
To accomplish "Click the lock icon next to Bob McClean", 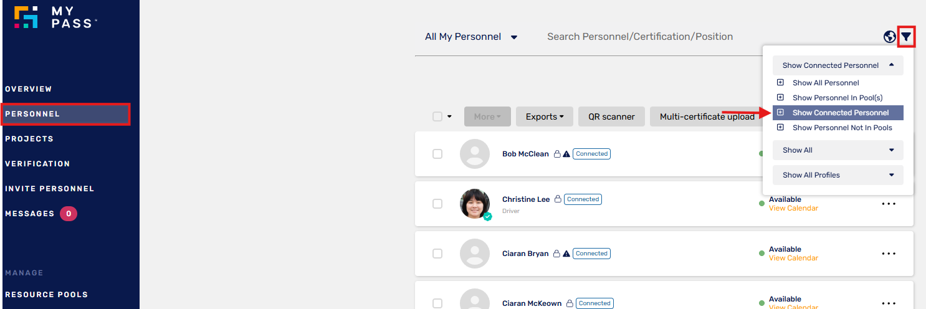I will tap(558, 154).
